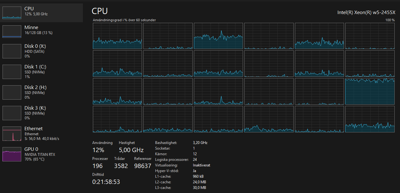Click the Referenser value 98637
The image size is (400, 193).
(x=143, y=166)
